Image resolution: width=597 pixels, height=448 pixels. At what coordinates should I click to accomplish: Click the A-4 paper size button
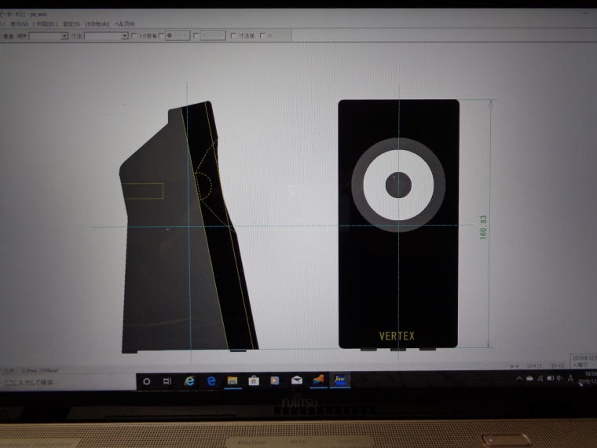coord(515,366)
